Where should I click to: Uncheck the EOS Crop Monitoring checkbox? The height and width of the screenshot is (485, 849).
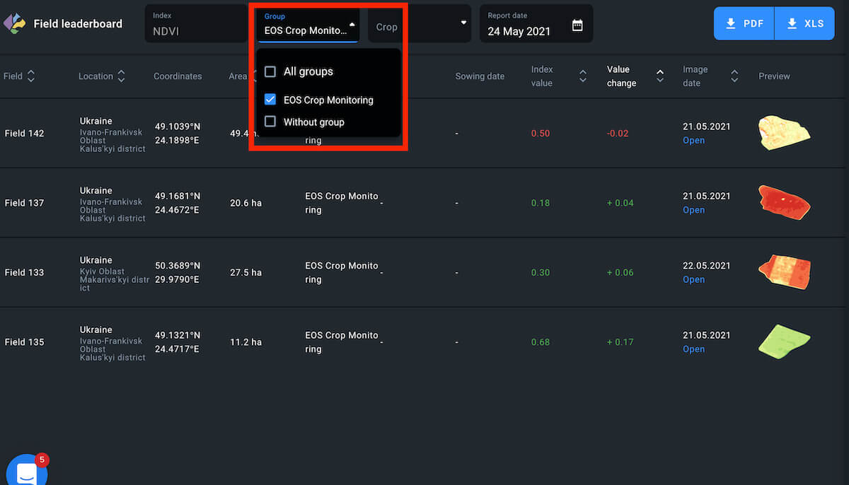point(270,100)
